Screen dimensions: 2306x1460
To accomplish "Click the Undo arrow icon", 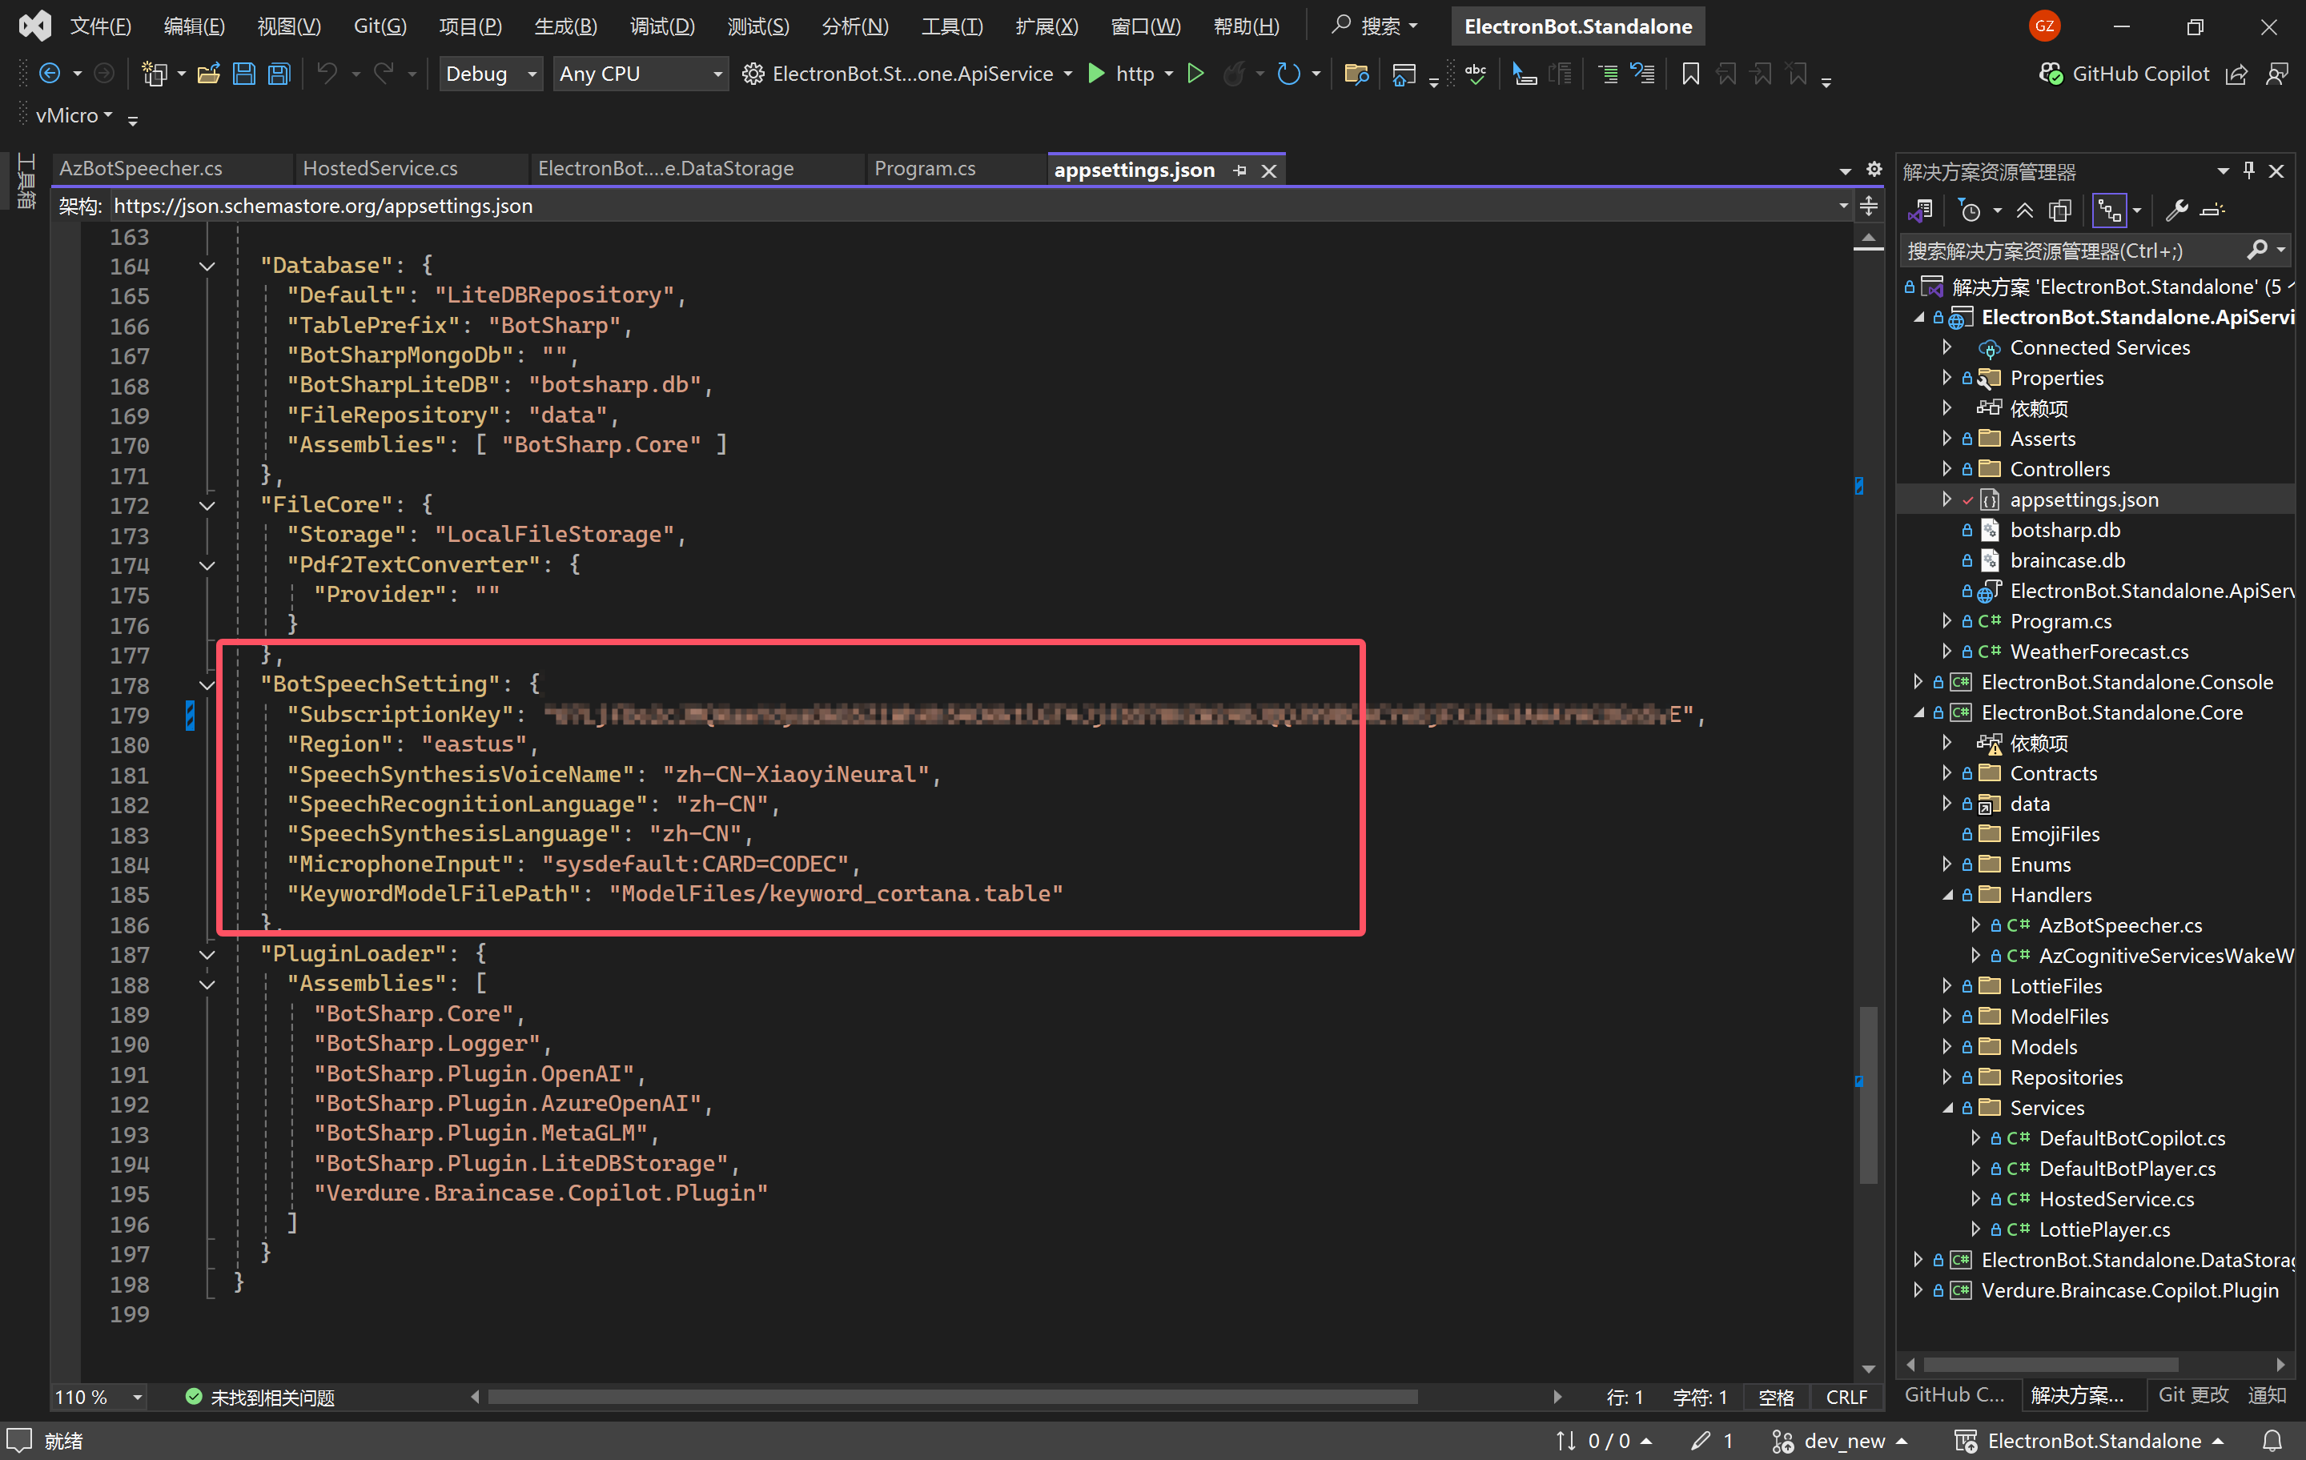I will (327, 74).
